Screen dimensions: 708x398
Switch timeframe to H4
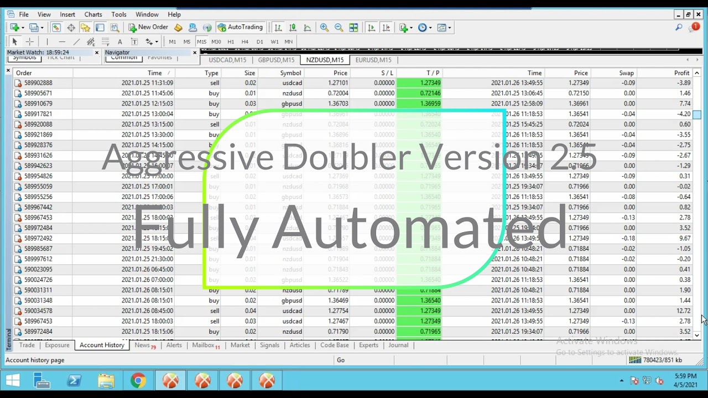click(x=245, y=41)
